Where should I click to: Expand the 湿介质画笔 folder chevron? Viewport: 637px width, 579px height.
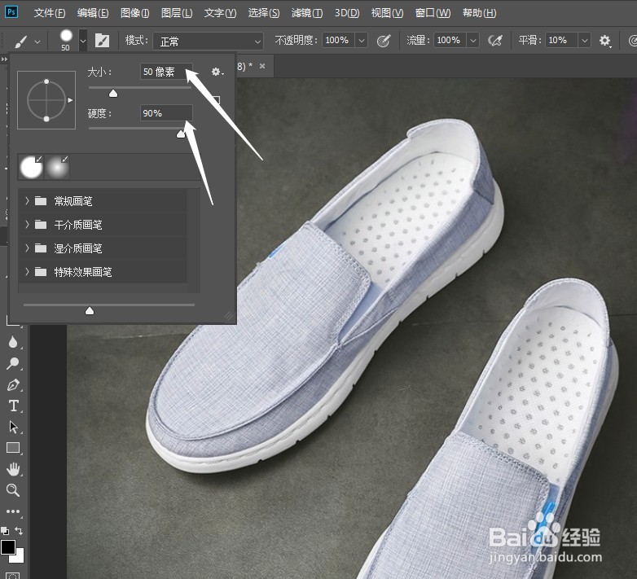pyautogui.click(x=27, y=248)
